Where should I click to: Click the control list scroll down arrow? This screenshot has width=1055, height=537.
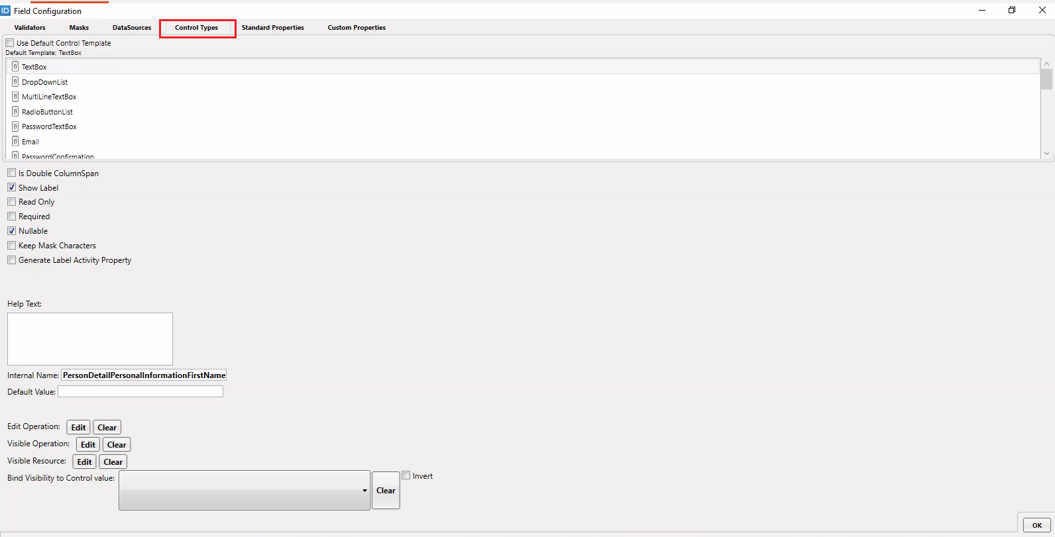tap(1047, 154)
